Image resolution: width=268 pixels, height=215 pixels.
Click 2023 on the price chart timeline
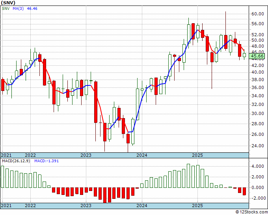(86, 155)
